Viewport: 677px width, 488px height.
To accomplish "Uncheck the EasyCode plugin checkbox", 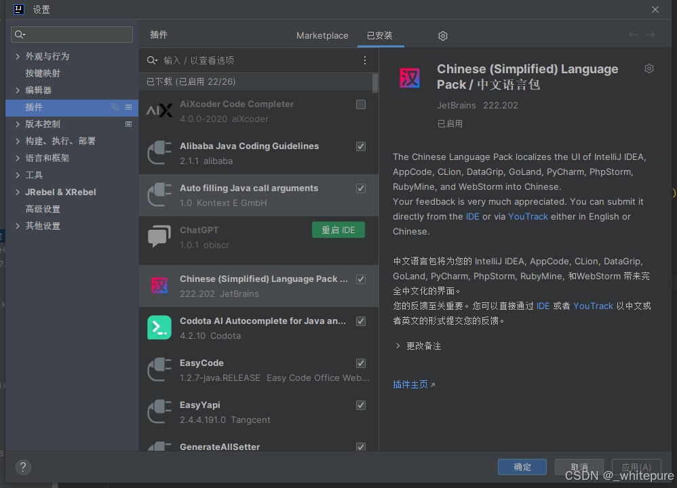I will pos(361,363).
